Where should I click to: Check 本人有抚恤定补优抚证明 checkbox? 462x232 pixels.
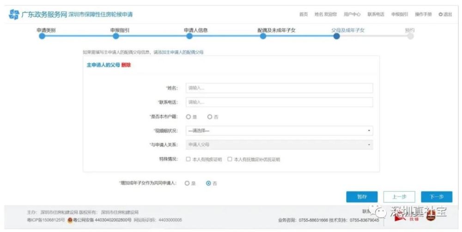(230, 159)
